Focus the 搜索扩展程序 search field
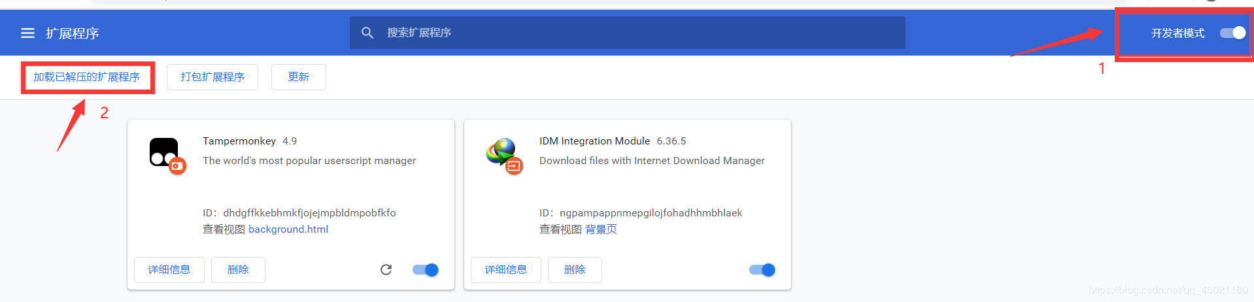Image resolution: width=1254 pixels, height=302 pixels. click(x=628, y=33)
